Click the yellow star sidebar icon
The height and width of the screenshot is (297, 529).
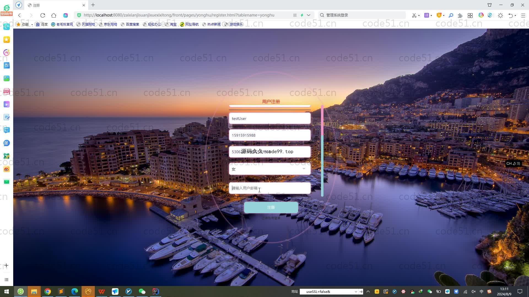point(7,40)
